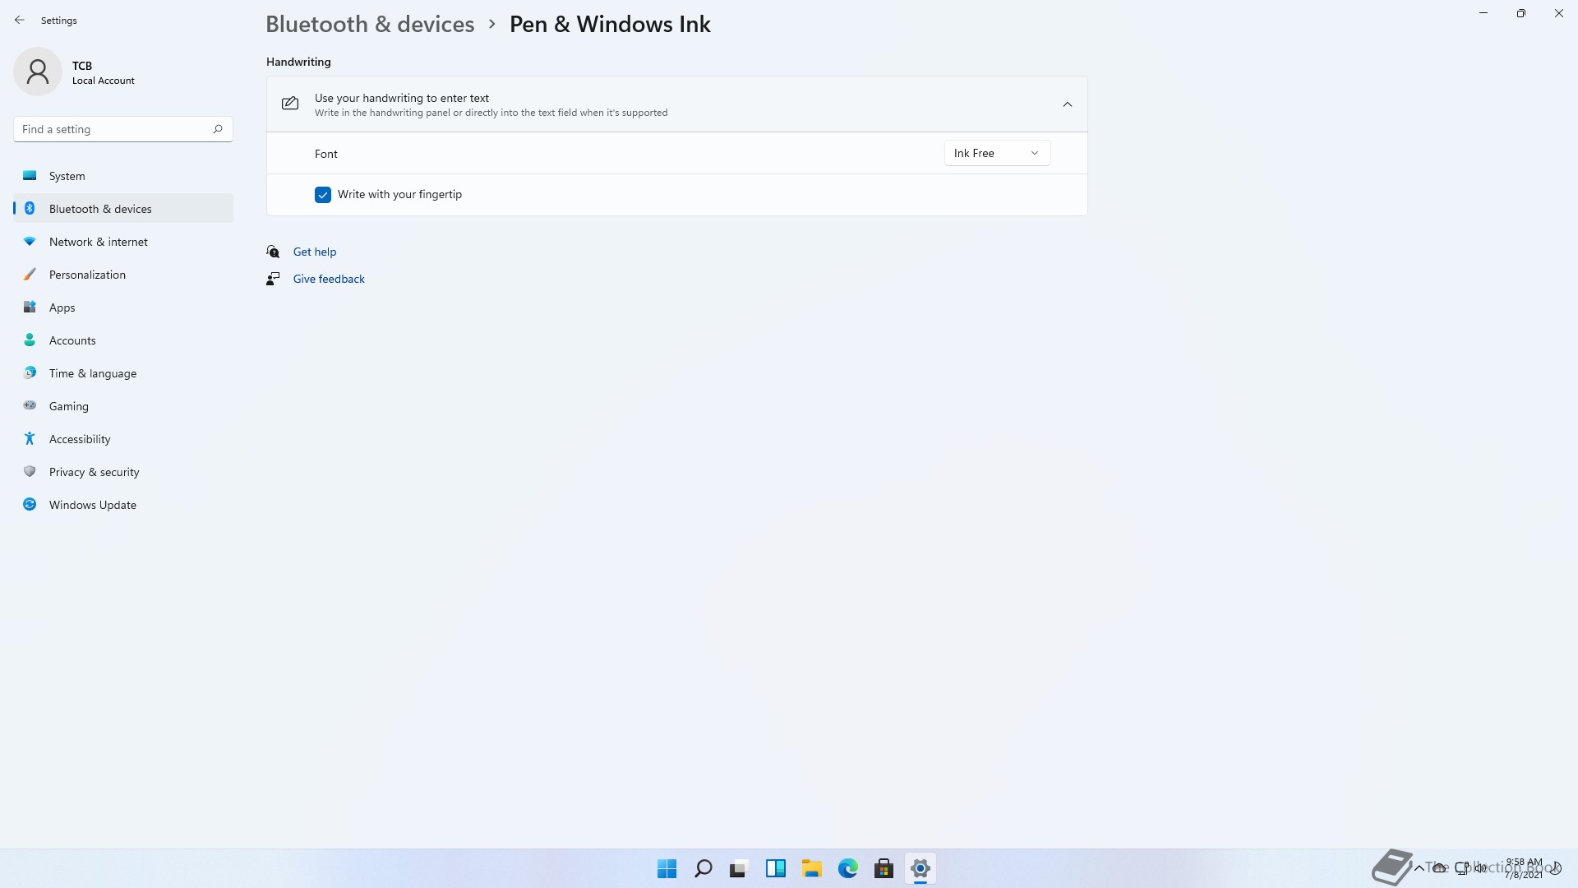Open the Windows Start menu
The height and width of the screenshot is (888, 1578).
(667, 868)
